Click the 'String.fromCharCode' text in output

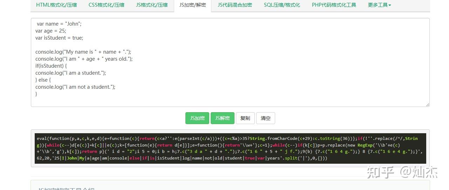tap(274, 138)
